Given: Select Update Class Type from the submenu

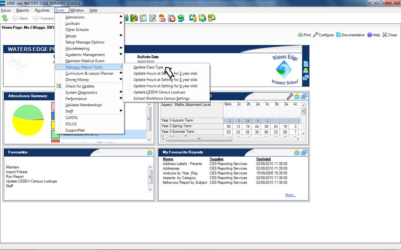Looking at the screenshot, I should coord(148,67).
